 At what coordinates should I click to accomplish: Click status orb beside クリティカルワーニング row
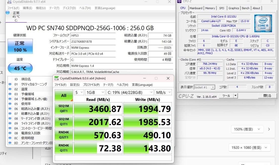[x=10, y=84]
